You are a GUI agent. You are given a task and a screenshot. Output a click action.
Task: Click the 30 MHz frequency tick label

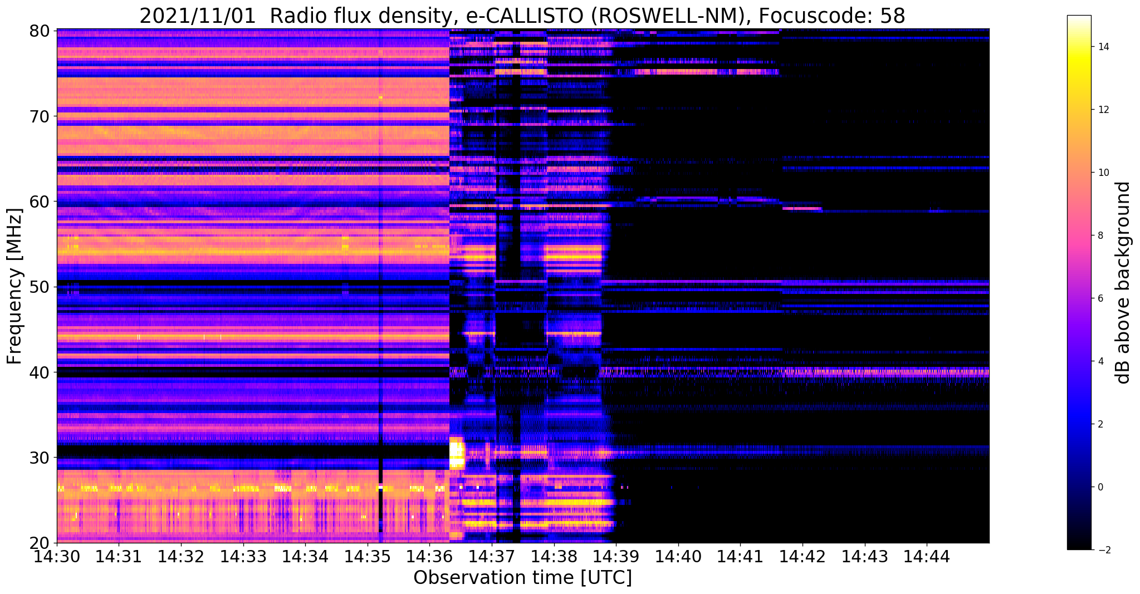[x=38, y=458]
